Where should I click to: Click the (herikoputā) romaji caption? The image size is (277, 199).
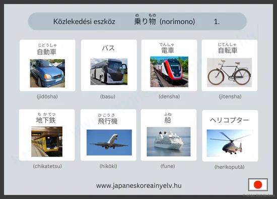coord(230,167)
